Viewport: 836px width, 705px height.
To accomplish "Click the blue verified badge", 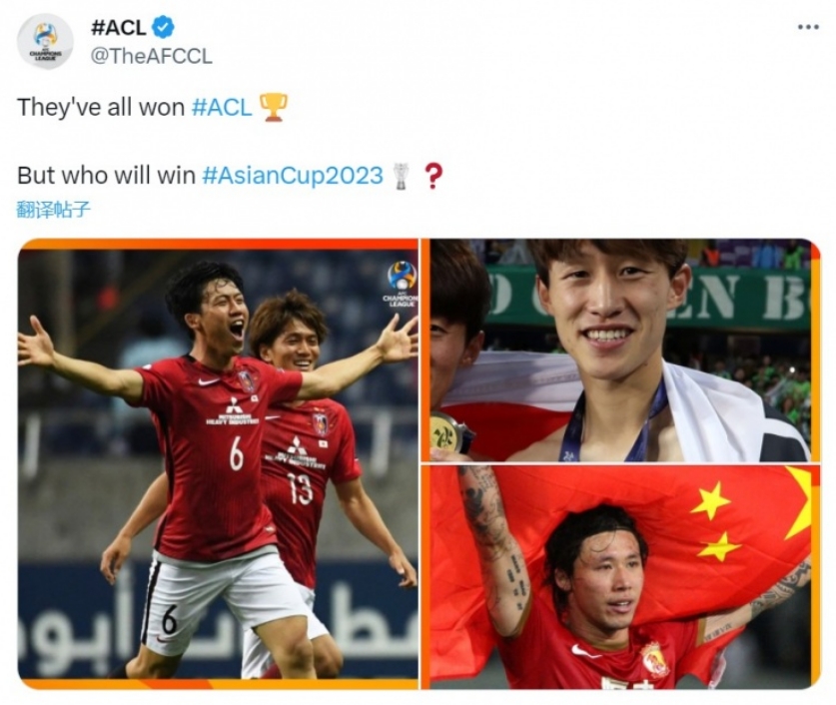I will 163,27.
